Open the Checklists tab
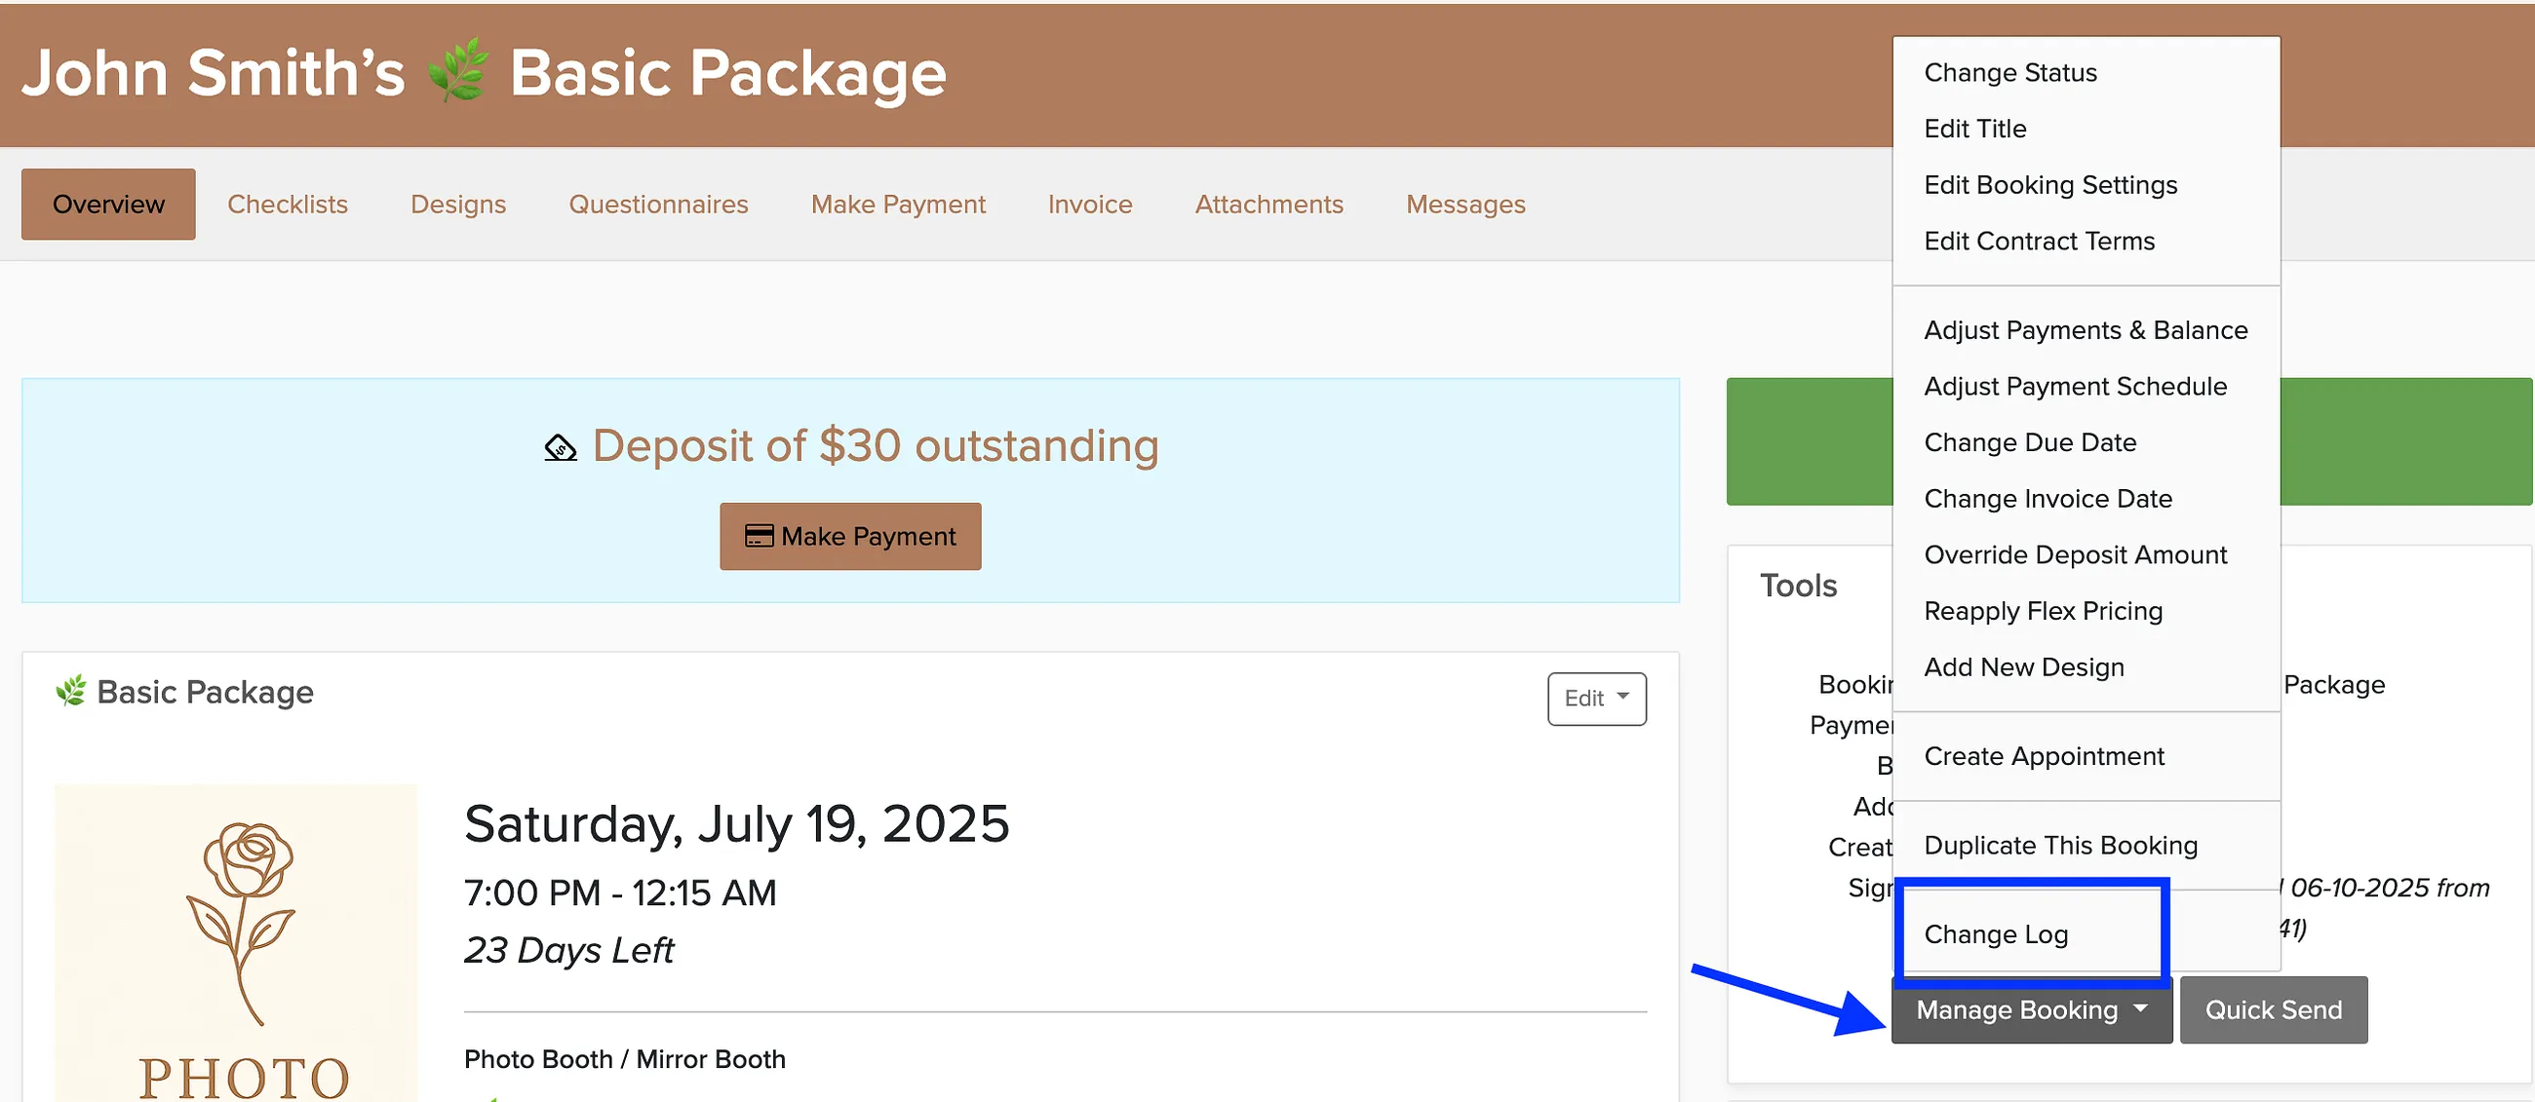2535x1102 pixels. (288, 204)
